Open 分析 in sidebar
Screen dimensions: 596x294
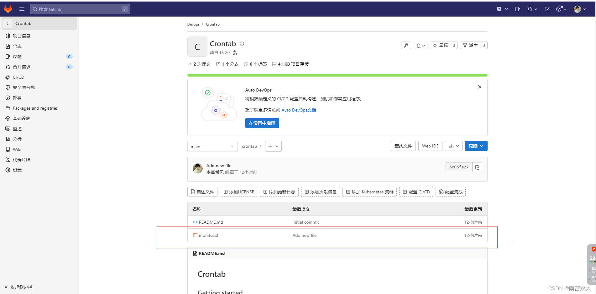click(39, 139)
